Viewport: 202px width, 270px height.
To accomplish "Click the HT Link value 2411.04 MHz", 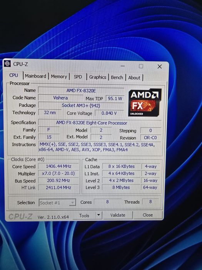I will 58,187.
